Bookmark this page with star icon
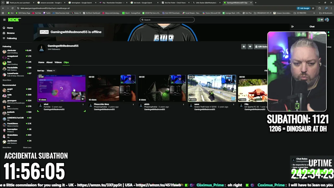The height and width of the screenshot is (188, 334). (313, 8)
